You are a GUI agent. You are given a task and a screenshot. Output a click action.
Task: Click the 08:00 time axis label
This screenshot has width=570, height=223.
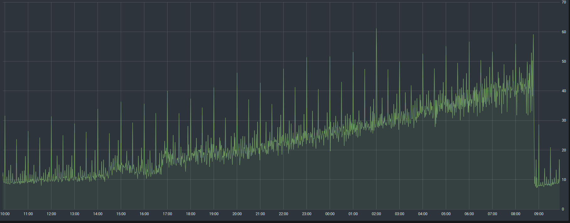pyautogui.click(x=516, y=214)
